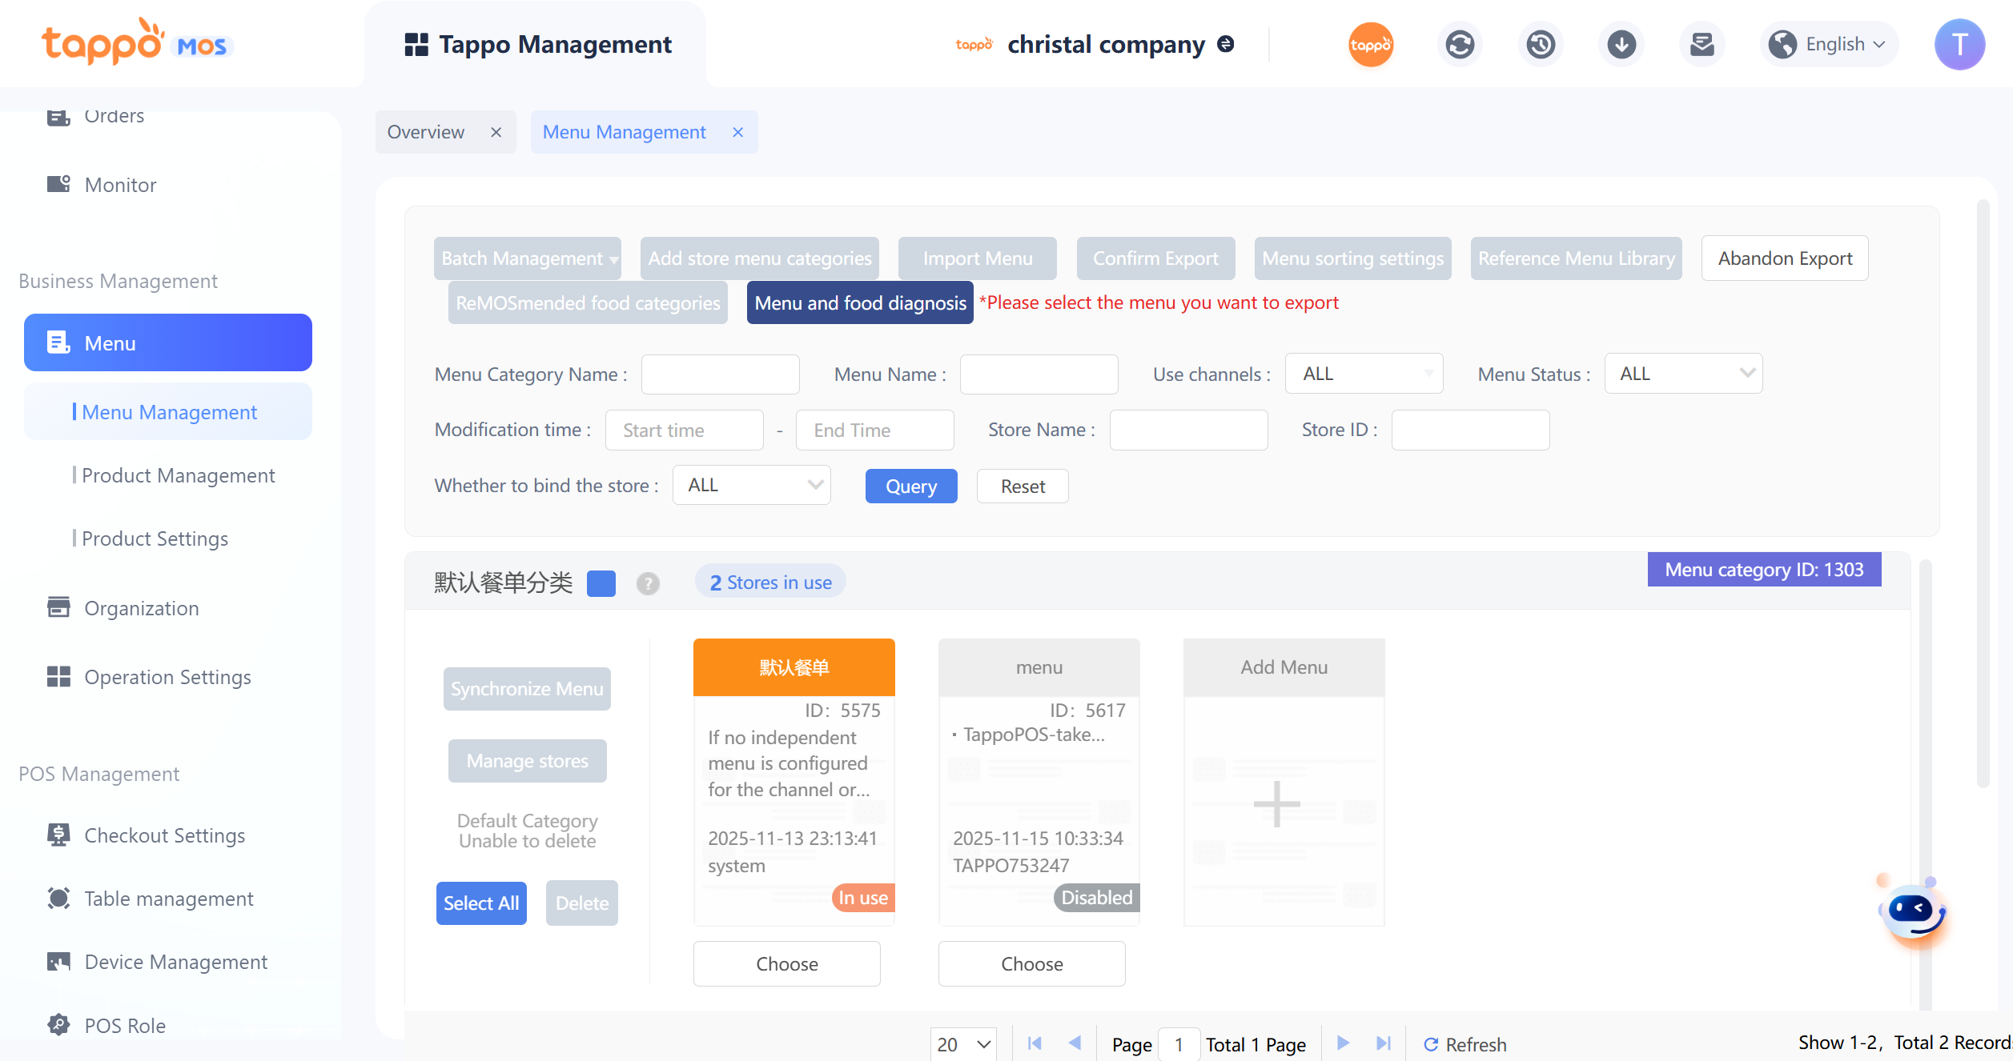Open user avatar T profile
Viewport: 2013px width, 1061px height.
click(x=1959, y=44)
